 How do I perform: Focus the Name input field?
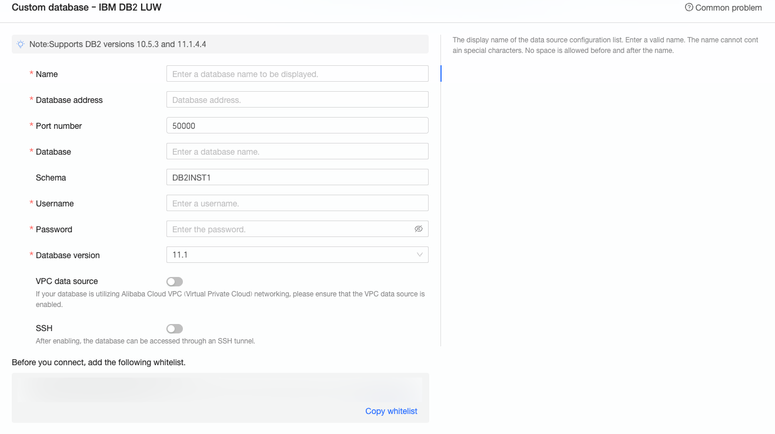click(x=297, y=74)
